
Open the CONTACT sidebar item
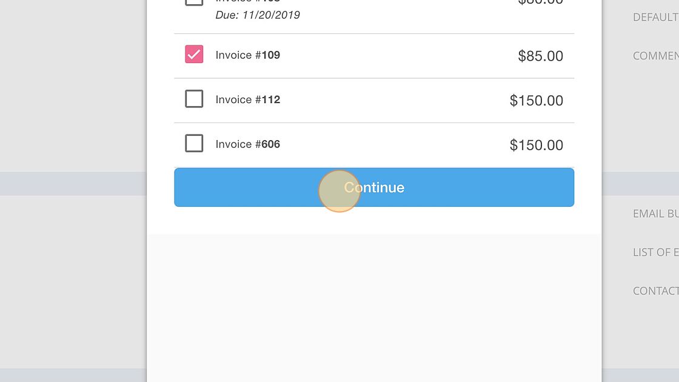click(655, 290)
